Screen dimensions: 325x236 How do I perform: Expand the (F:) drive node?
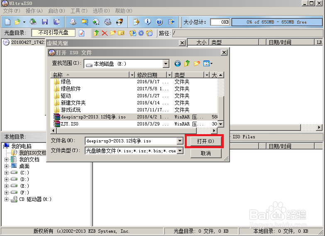[x=6, y=193]
